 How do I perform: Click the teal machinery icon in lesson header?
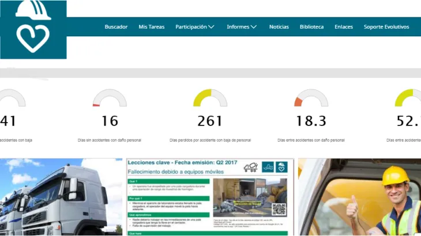click(x=268, y=167)
